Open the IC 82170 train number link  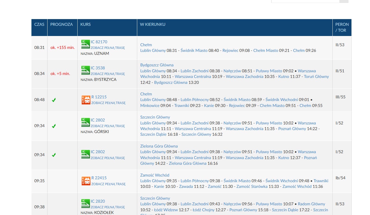(x=99, y=42)
